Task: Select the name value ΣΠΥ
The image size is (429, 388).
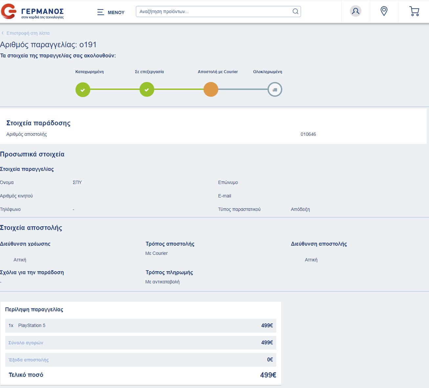Action: (77, 182)
